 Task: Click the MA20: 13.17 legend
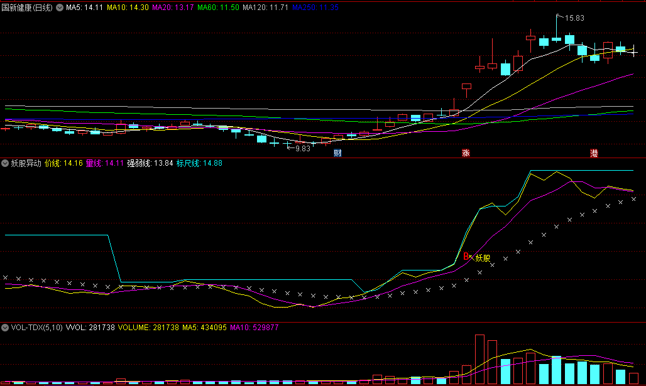pyautogui.click(x=173, y=8)
